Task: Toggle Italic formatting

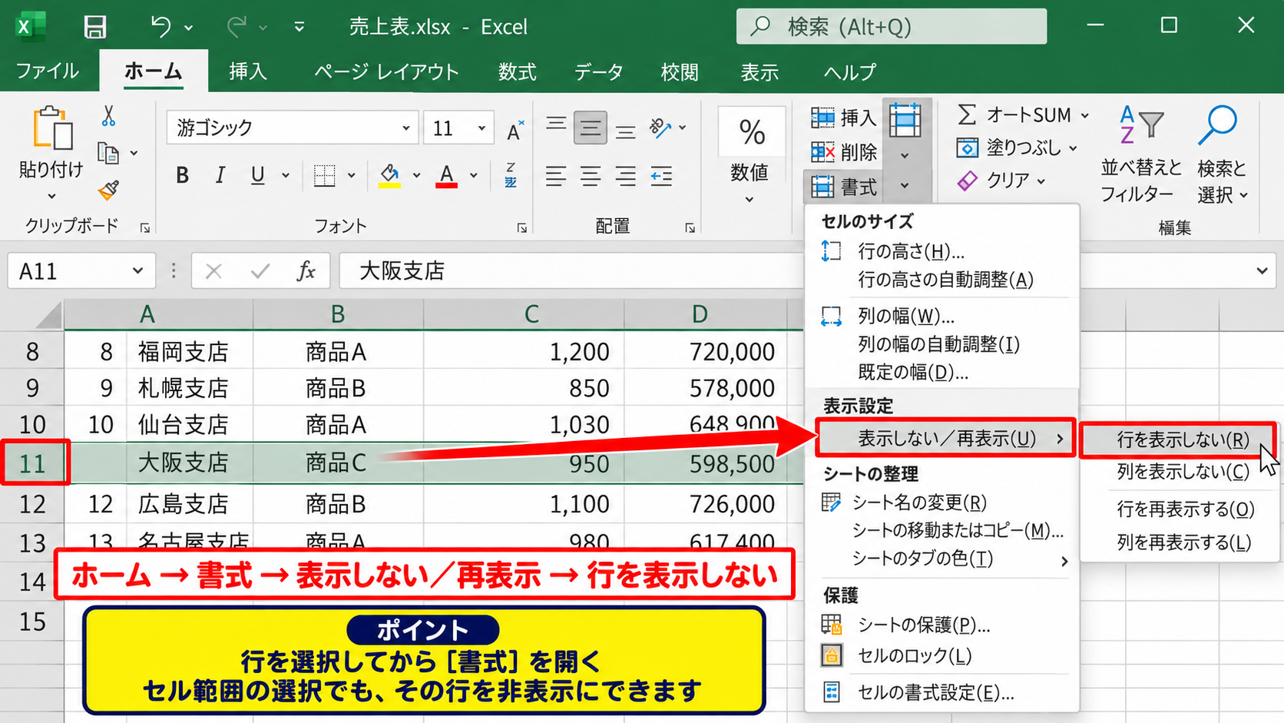Action: (220, 175)
